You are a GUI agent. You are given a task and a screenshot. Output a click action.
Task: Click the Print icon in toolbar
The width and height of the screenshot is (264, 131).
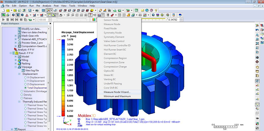click(x=37, y=10)
